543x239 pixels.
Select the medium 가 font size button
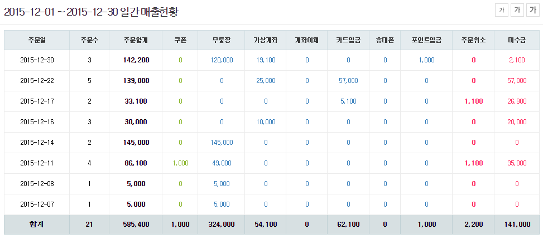pos(517,9)
